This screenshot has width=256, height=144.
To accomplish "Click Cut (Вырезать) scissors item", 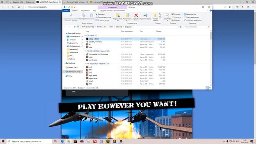I will (x=100, y=14).
